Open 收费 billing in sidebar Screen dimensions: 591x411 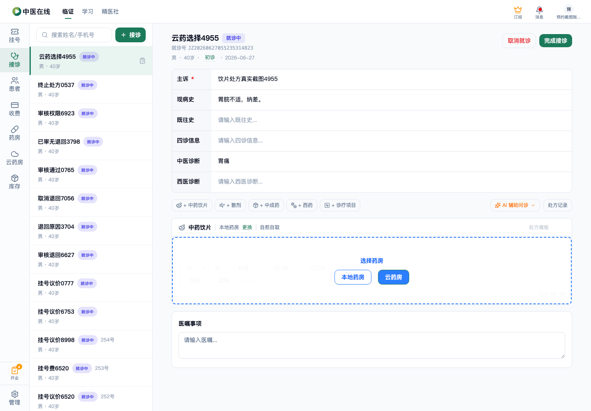(14, 109)
